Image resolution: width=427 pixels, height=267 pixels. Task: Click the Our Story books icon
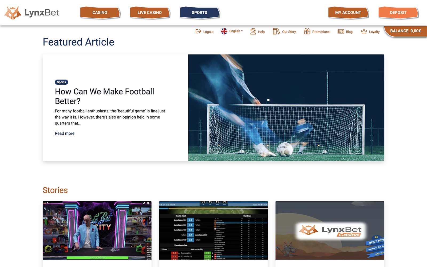[276, 32]
